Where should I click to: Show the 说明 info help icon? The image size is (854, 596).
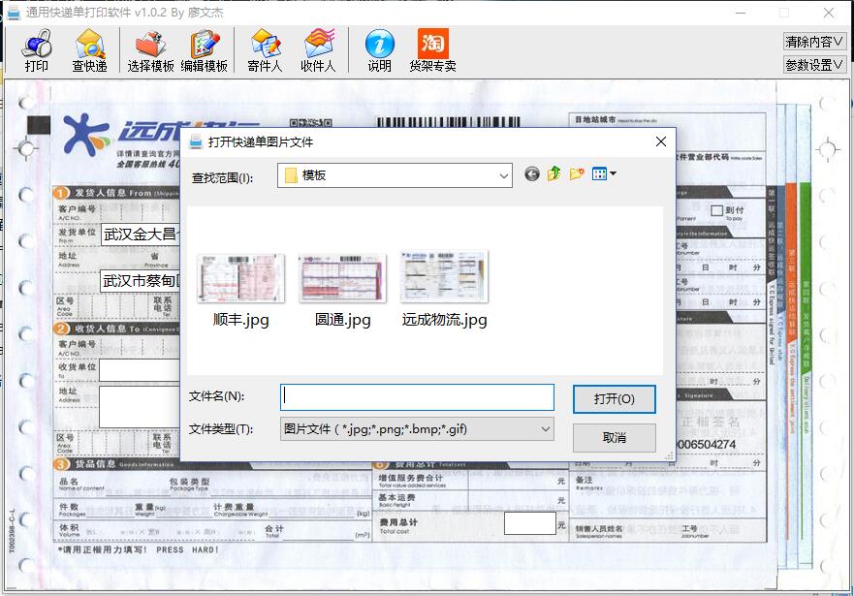pos(380,50)
